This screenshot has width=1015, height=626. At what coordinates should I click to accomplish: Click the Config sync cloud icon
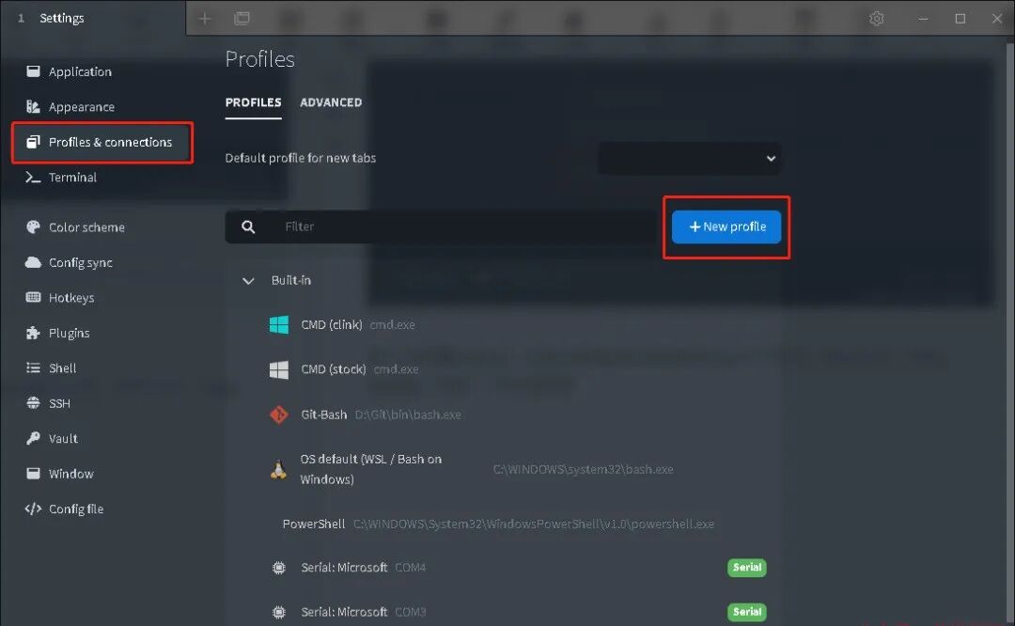[x=33, y=262]
